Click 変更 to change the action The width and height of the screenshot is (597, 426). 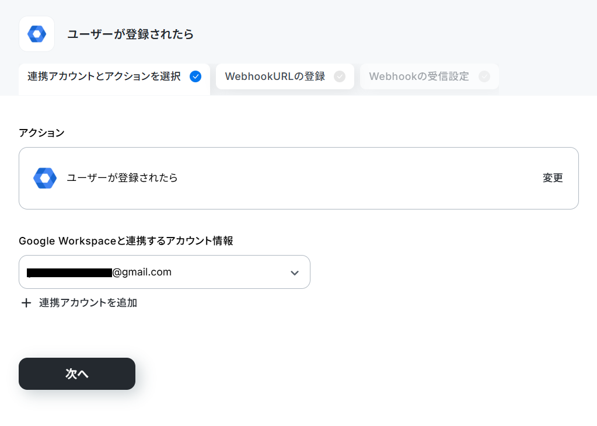[x=553, y=178]
